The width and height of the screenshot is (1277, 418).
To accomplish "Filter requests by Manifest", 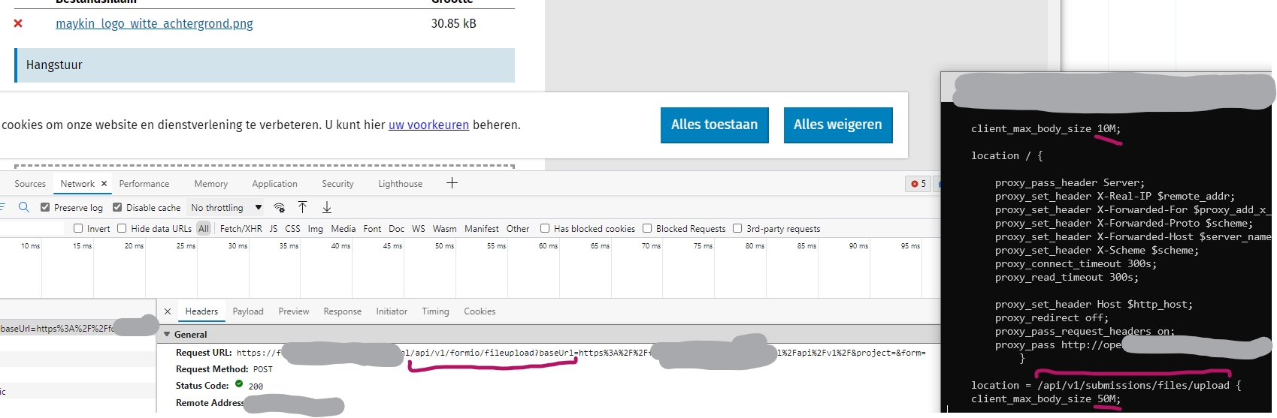I will click(482, 229).
